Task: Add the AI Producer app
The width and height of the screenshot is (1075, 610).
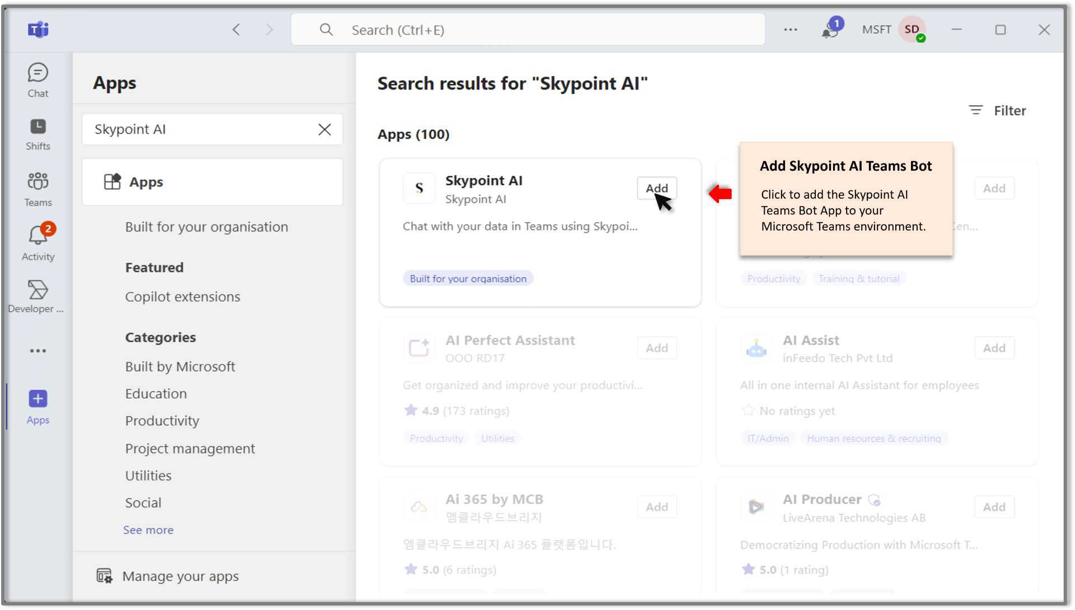Action: (x=994, y=507)
